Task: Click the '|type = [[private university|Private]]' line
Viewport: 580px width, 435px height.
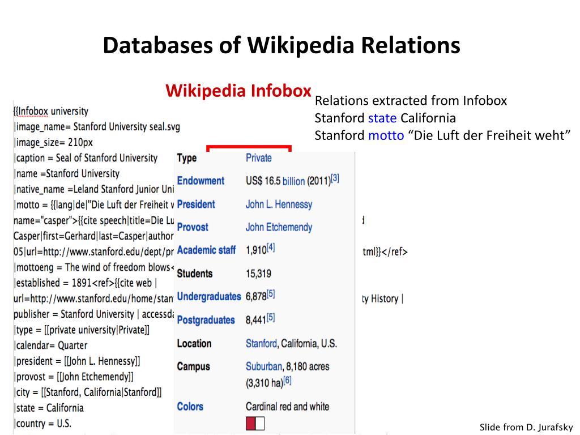Action: click(82, 330)
